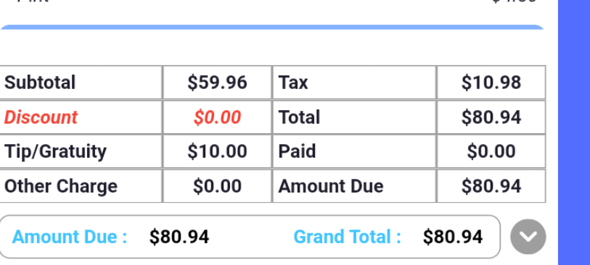
Task: Select the Tip/Gratuity label
Action: click(55, 151)
